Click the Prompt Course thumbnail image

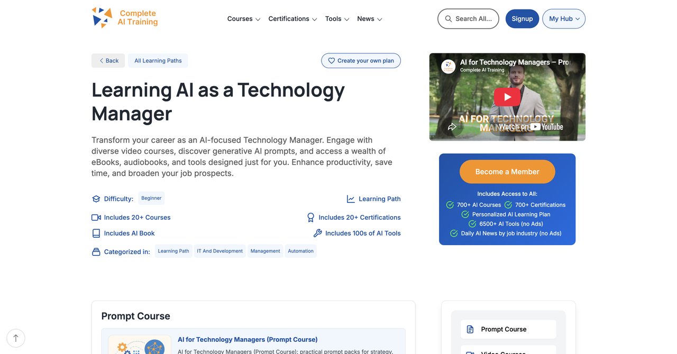[x=140, y=344]
